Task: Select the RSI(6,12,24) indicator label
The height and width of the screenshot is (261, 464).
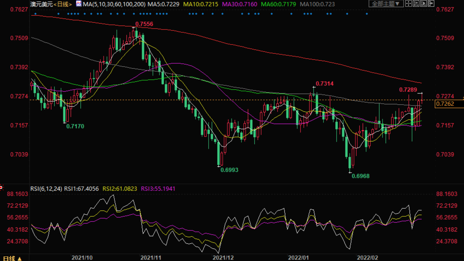Action: (x=46, y=189)
